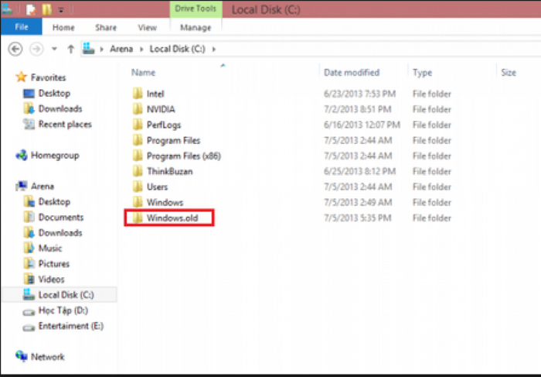The image size is (541, 377).
Task: Open the recent locations dropdown arrow
Action: pyautogui.click(x=54, y=49)
